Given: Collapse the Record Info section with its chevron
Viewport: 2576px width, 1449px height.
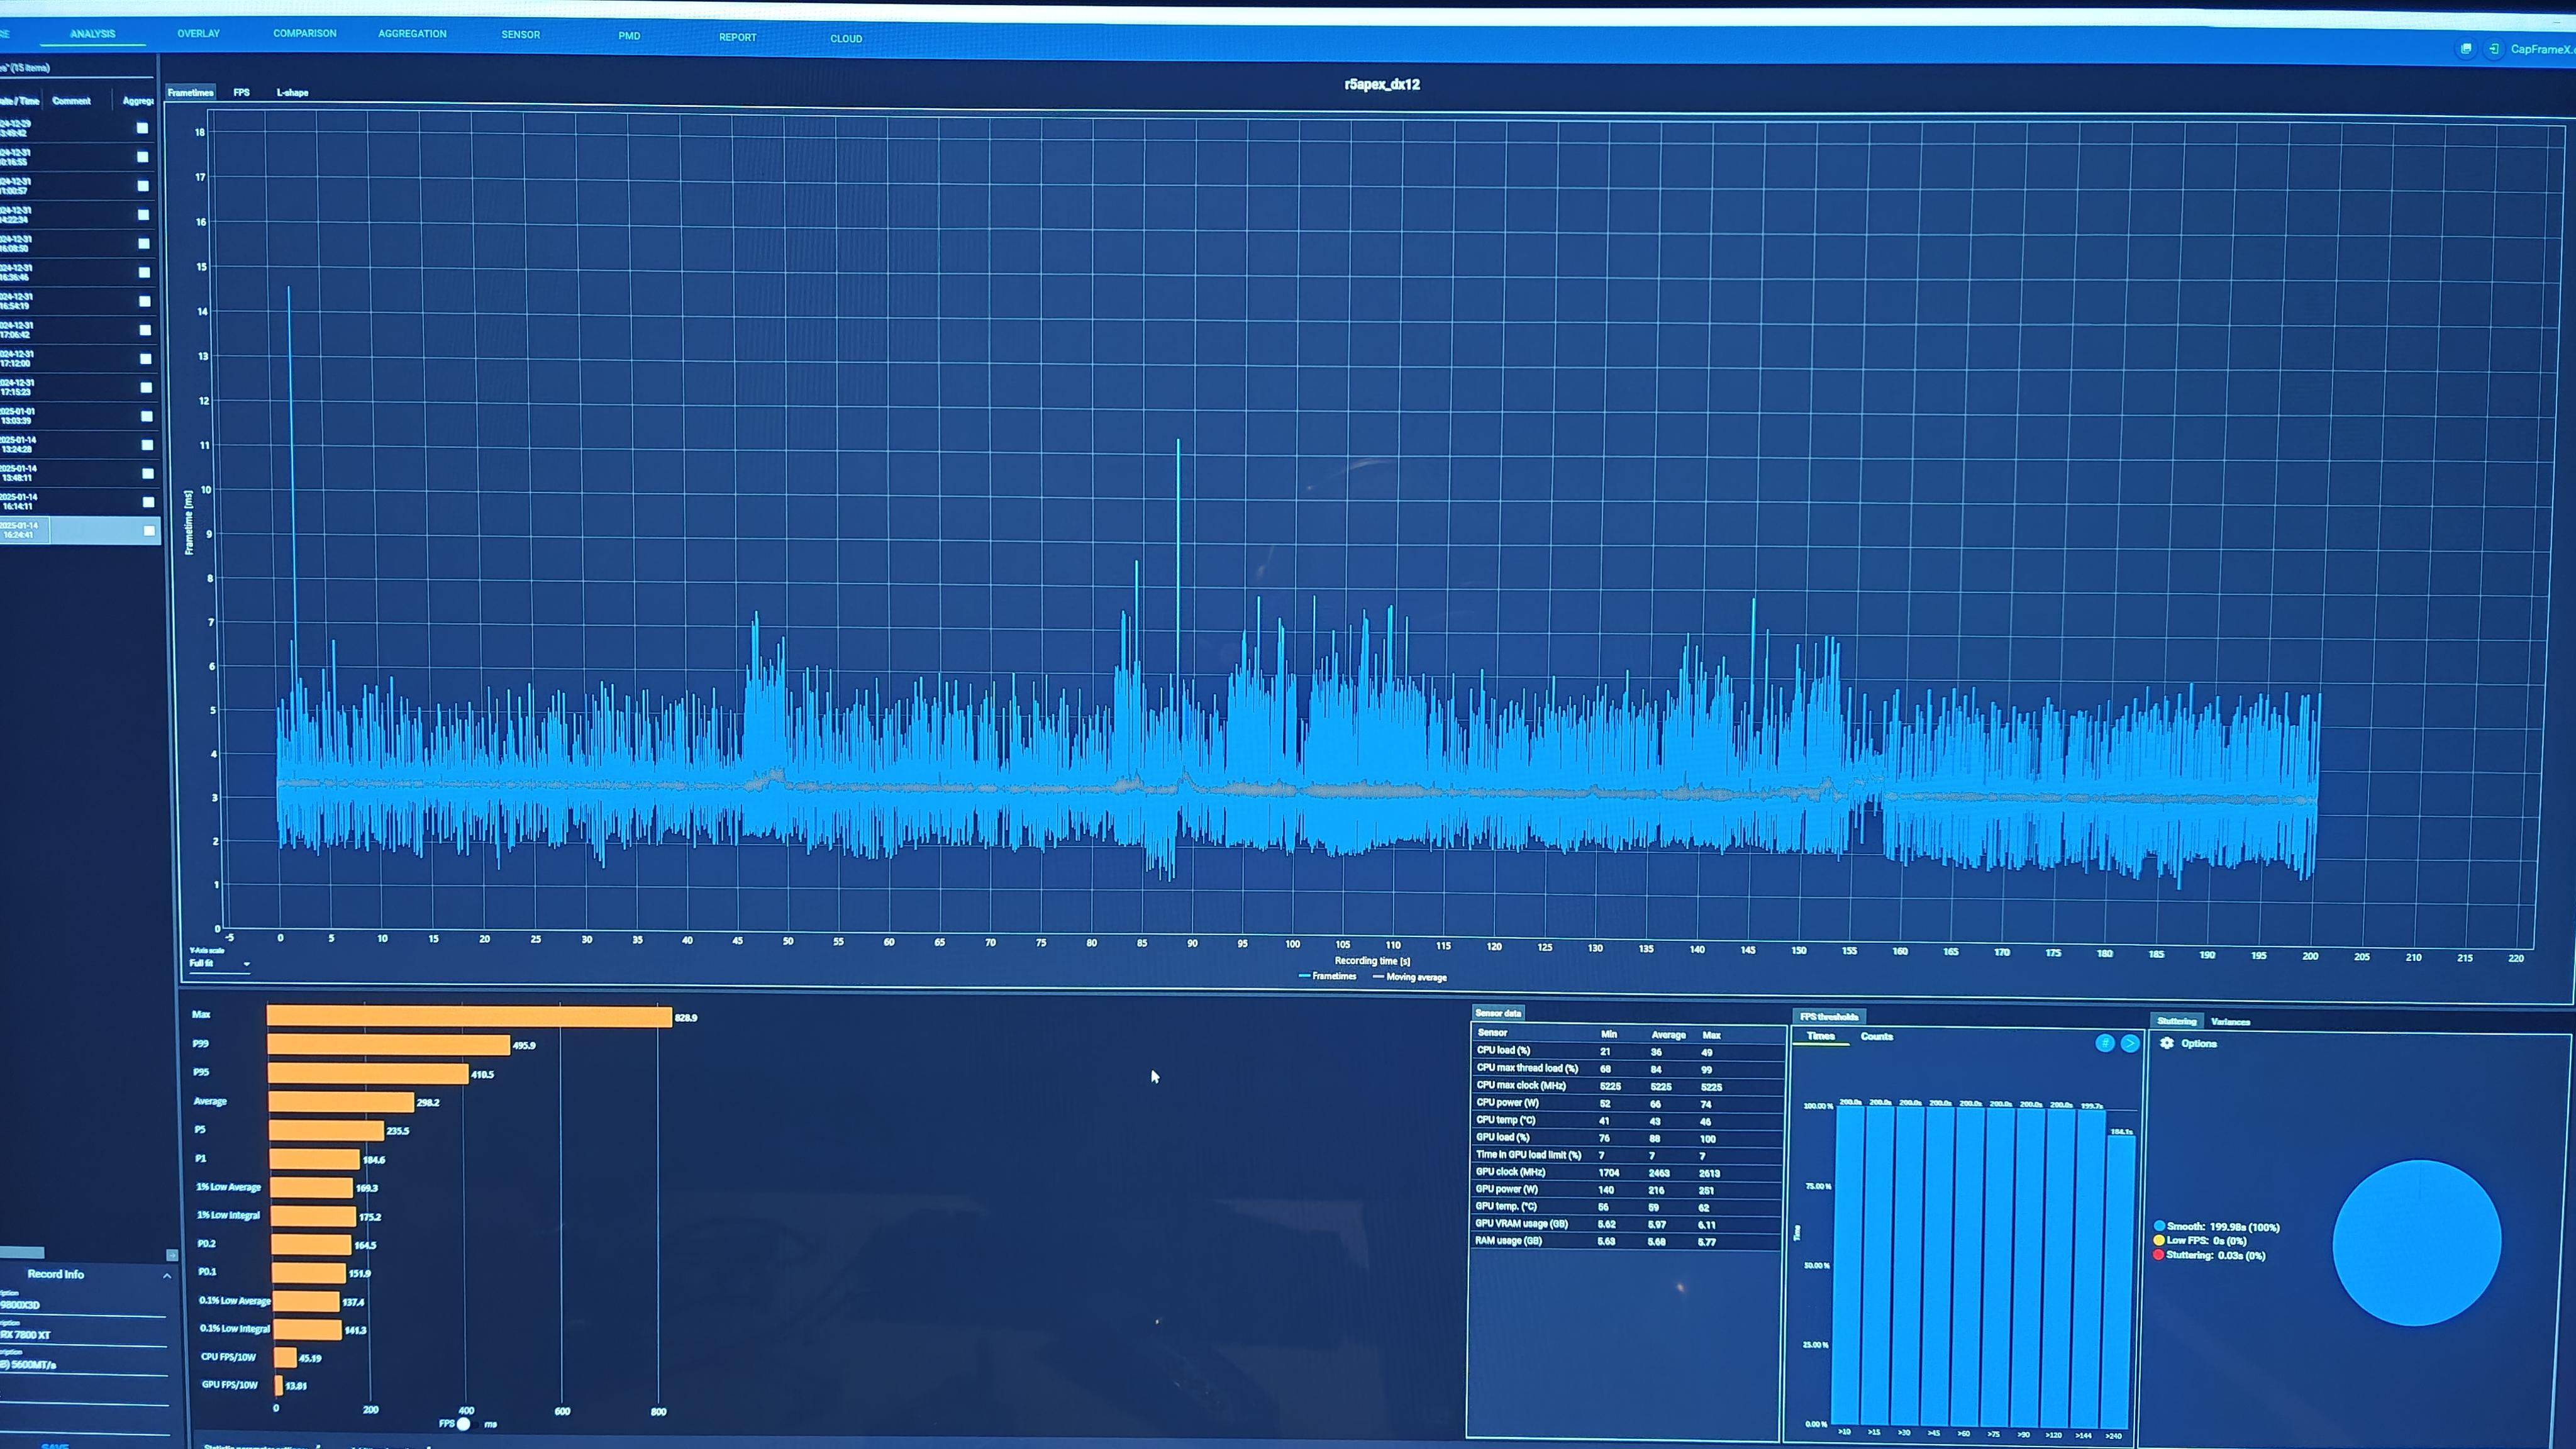Looking at the screenshot, I should point(167,1276).
